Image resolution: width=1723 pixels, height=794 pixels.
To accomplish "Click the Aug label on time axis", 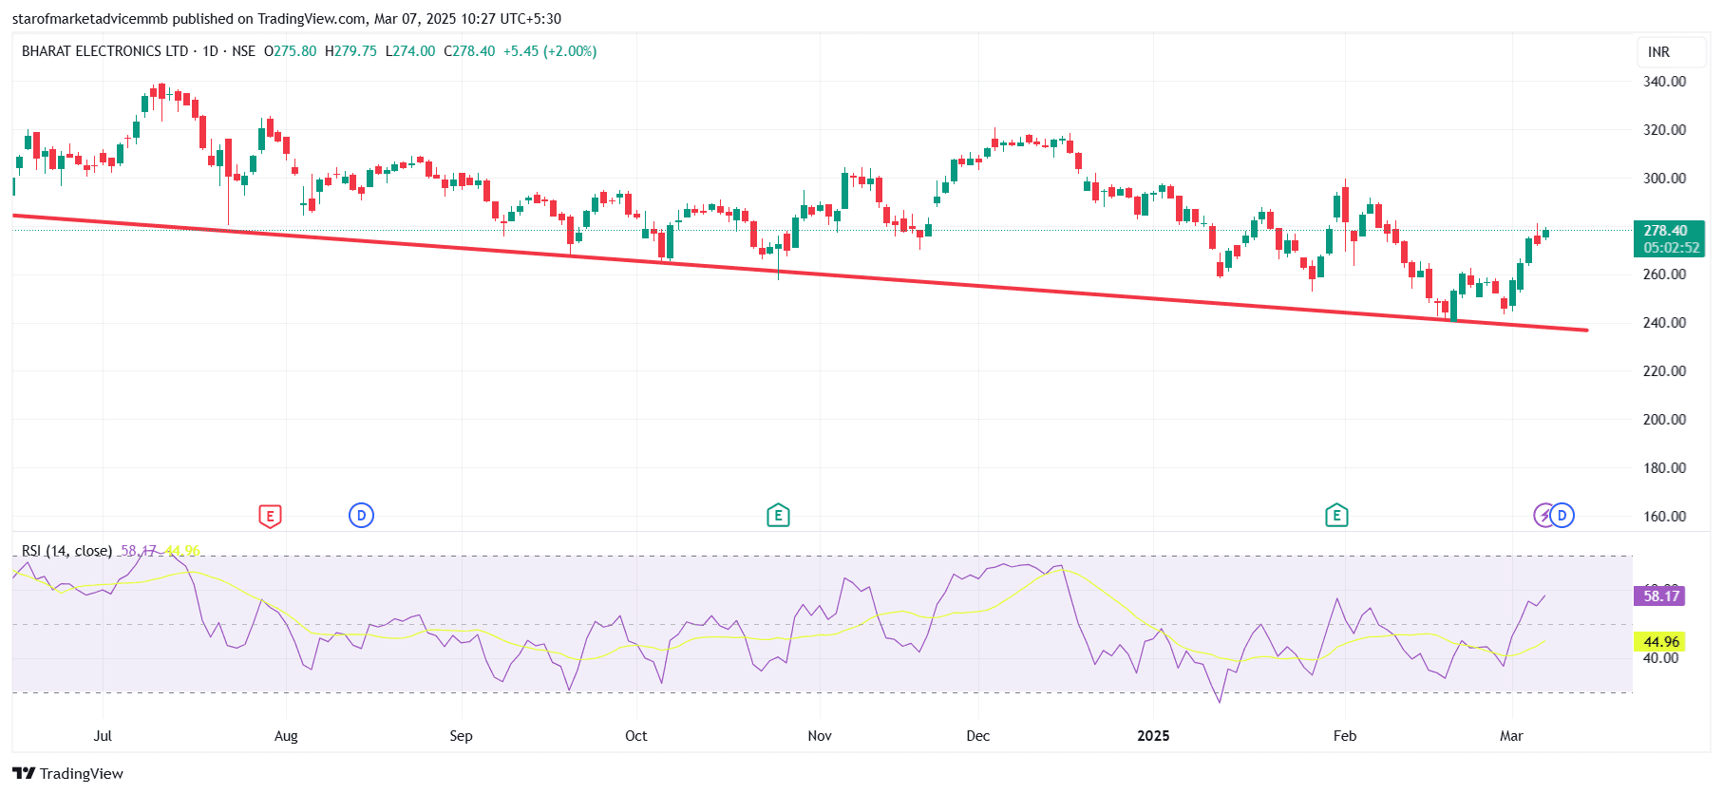I will pyautogui.click(x=286, y=736).
